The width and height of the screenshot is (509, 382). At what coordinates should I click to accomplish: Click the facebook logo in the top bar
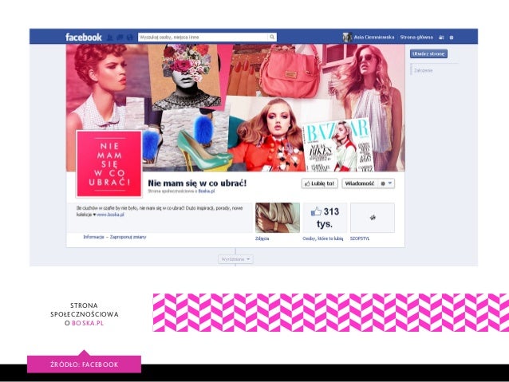point(84,37)
